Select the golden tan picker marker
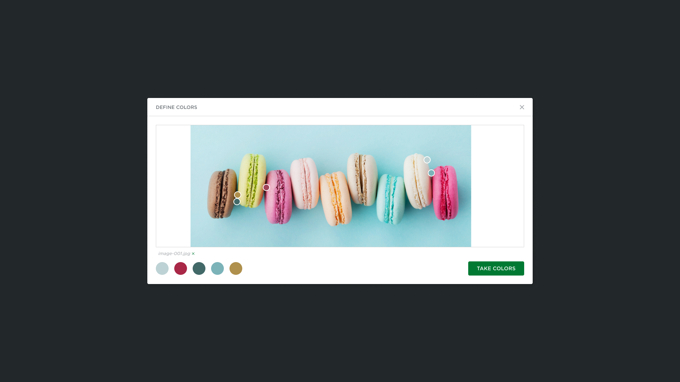 coord(238,195)
